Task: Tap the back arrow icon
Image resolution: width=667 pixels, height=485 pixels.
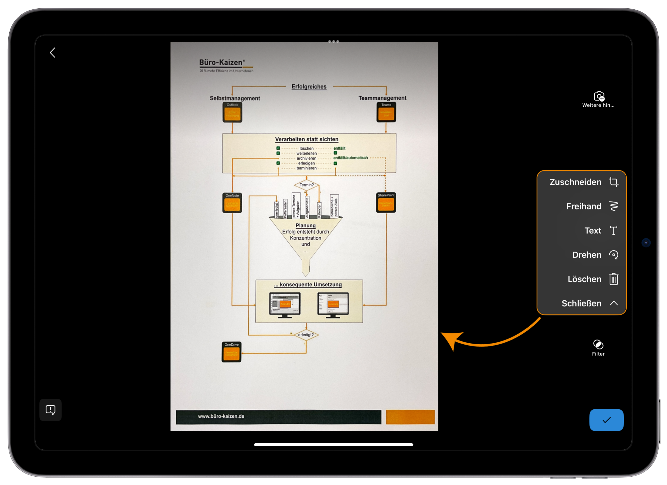Action: pyautogui.click(x=53, y=53)
